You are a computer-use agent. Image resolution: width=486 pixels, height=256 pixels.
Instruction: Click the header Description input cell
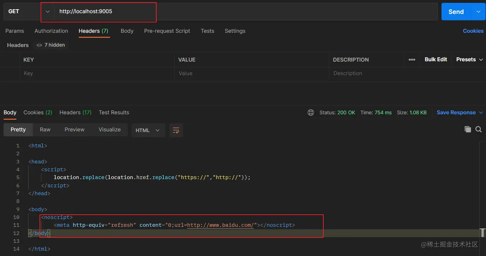click(x=407, y=73)
